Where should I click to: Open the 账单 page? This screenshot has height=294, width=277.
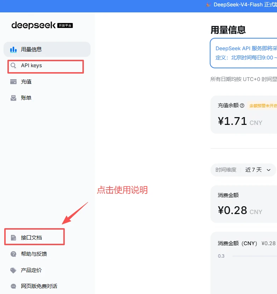[47, 98]
